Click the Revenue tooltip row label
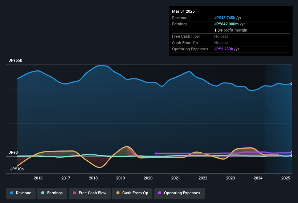298x203 pixels. tap(180, 18)
